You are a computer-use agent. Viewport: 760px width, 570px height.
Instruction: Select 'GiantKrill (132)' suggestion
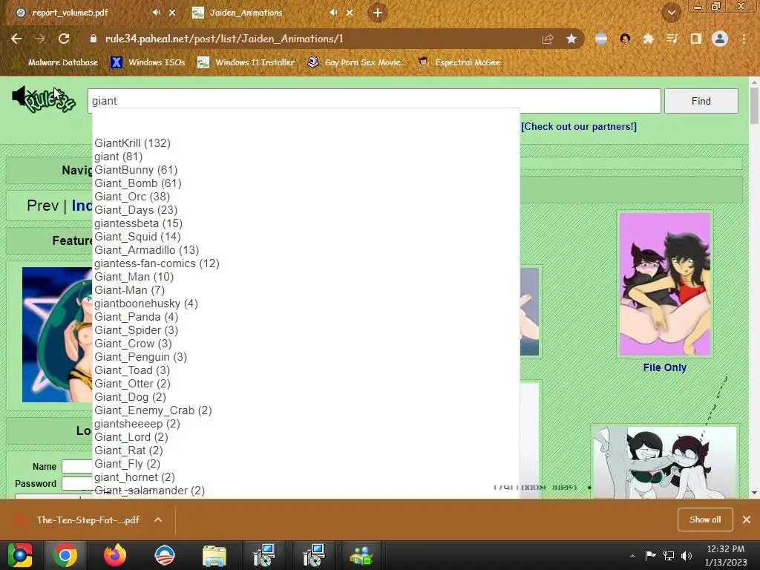132,143
